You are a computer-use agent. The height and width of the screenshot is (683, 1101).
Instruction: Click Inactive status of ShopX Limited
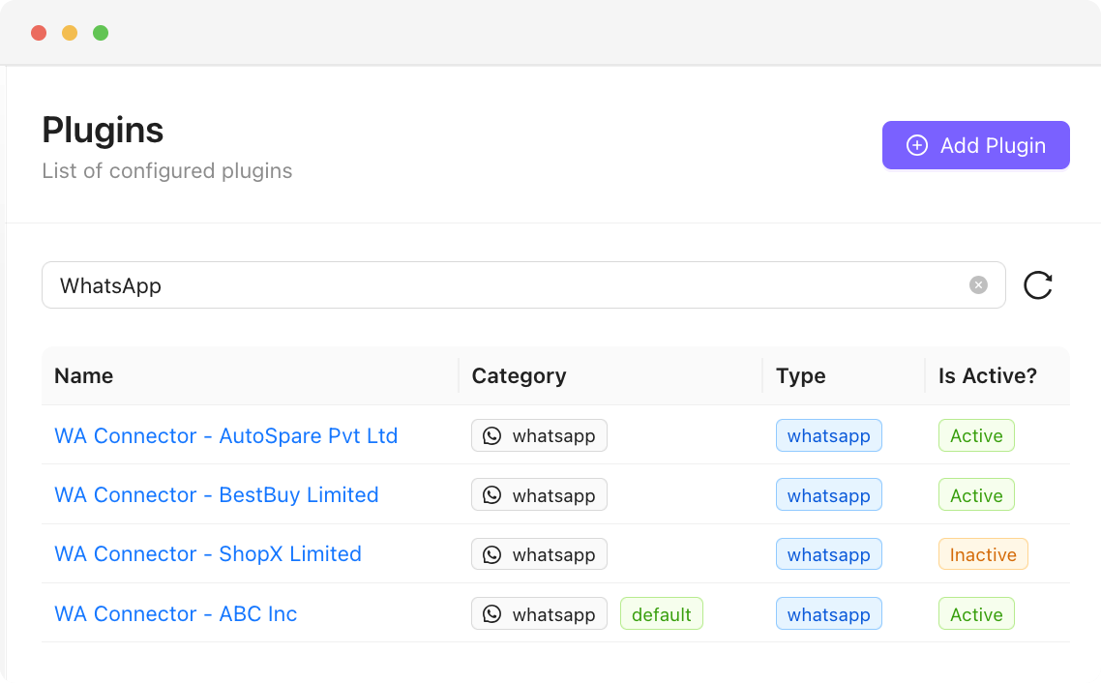pyautogui.click(x=983, y=553)
